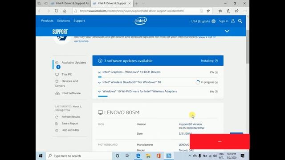Viewport: 285px width, 160px height.
Task: Click the Type here to search box
Action: tap(79, 156)
